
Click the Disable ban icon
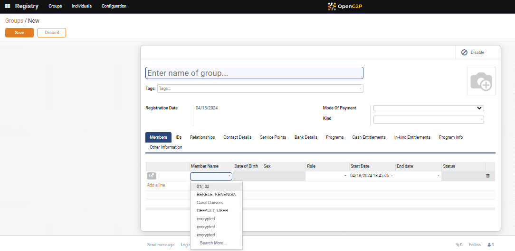(464, 52)
